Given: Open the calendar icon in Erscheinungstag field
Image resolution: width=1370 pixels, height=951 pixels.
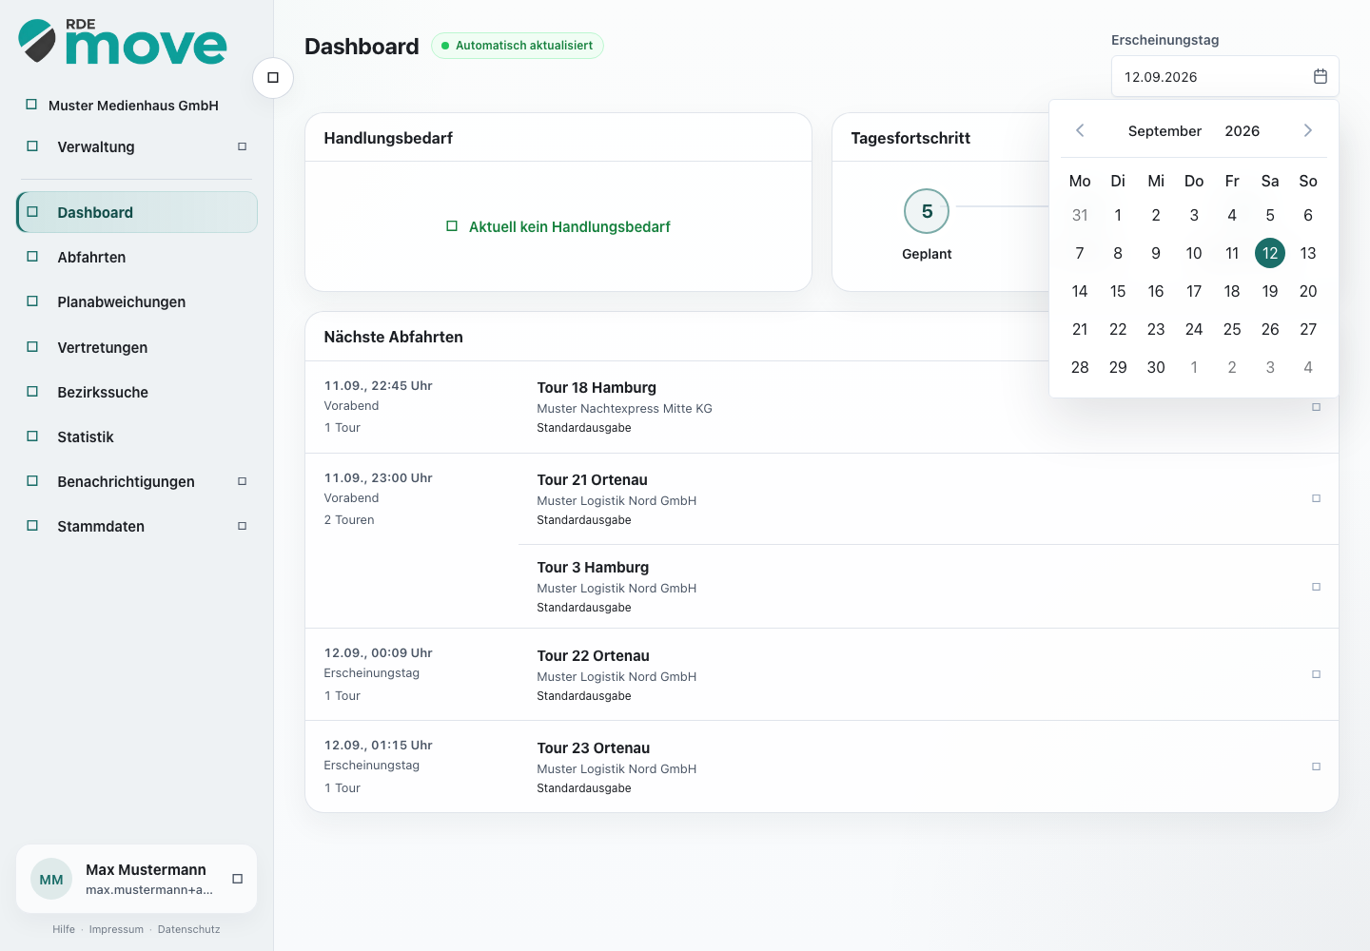Looking at the screenshot, I should click(1321, 76).
